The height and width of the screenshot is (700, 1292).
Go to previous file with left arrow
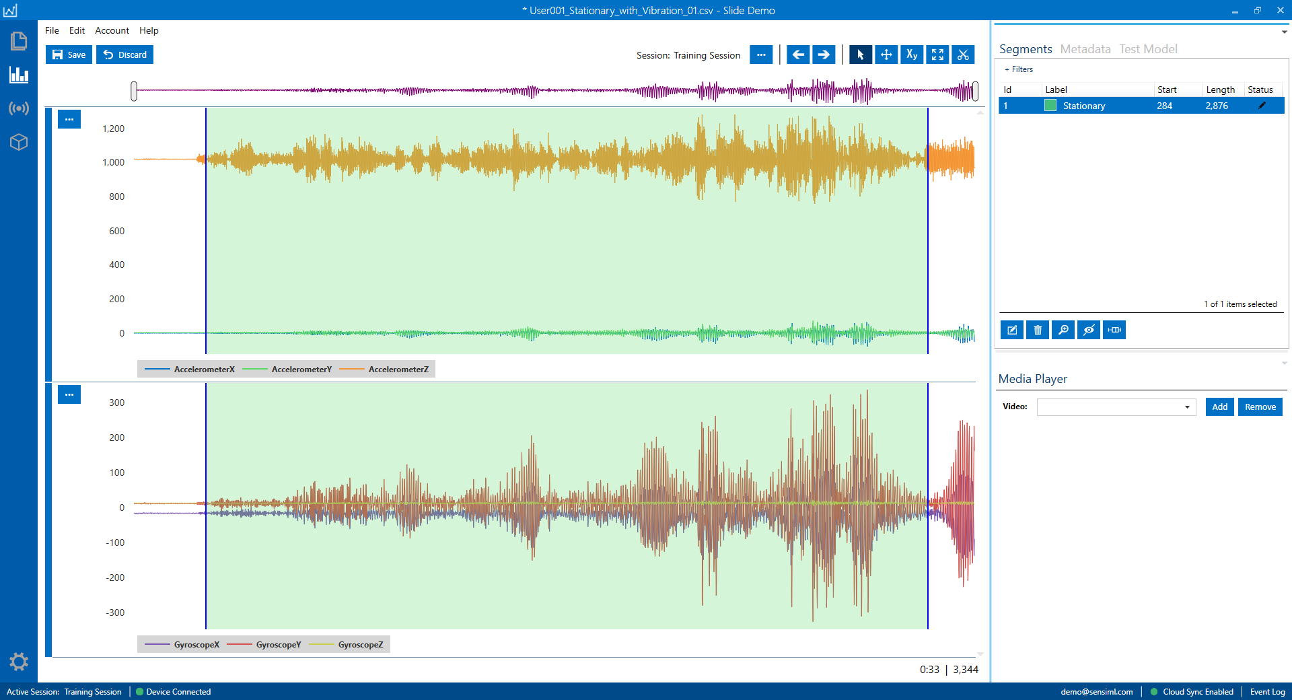(798, 55)
